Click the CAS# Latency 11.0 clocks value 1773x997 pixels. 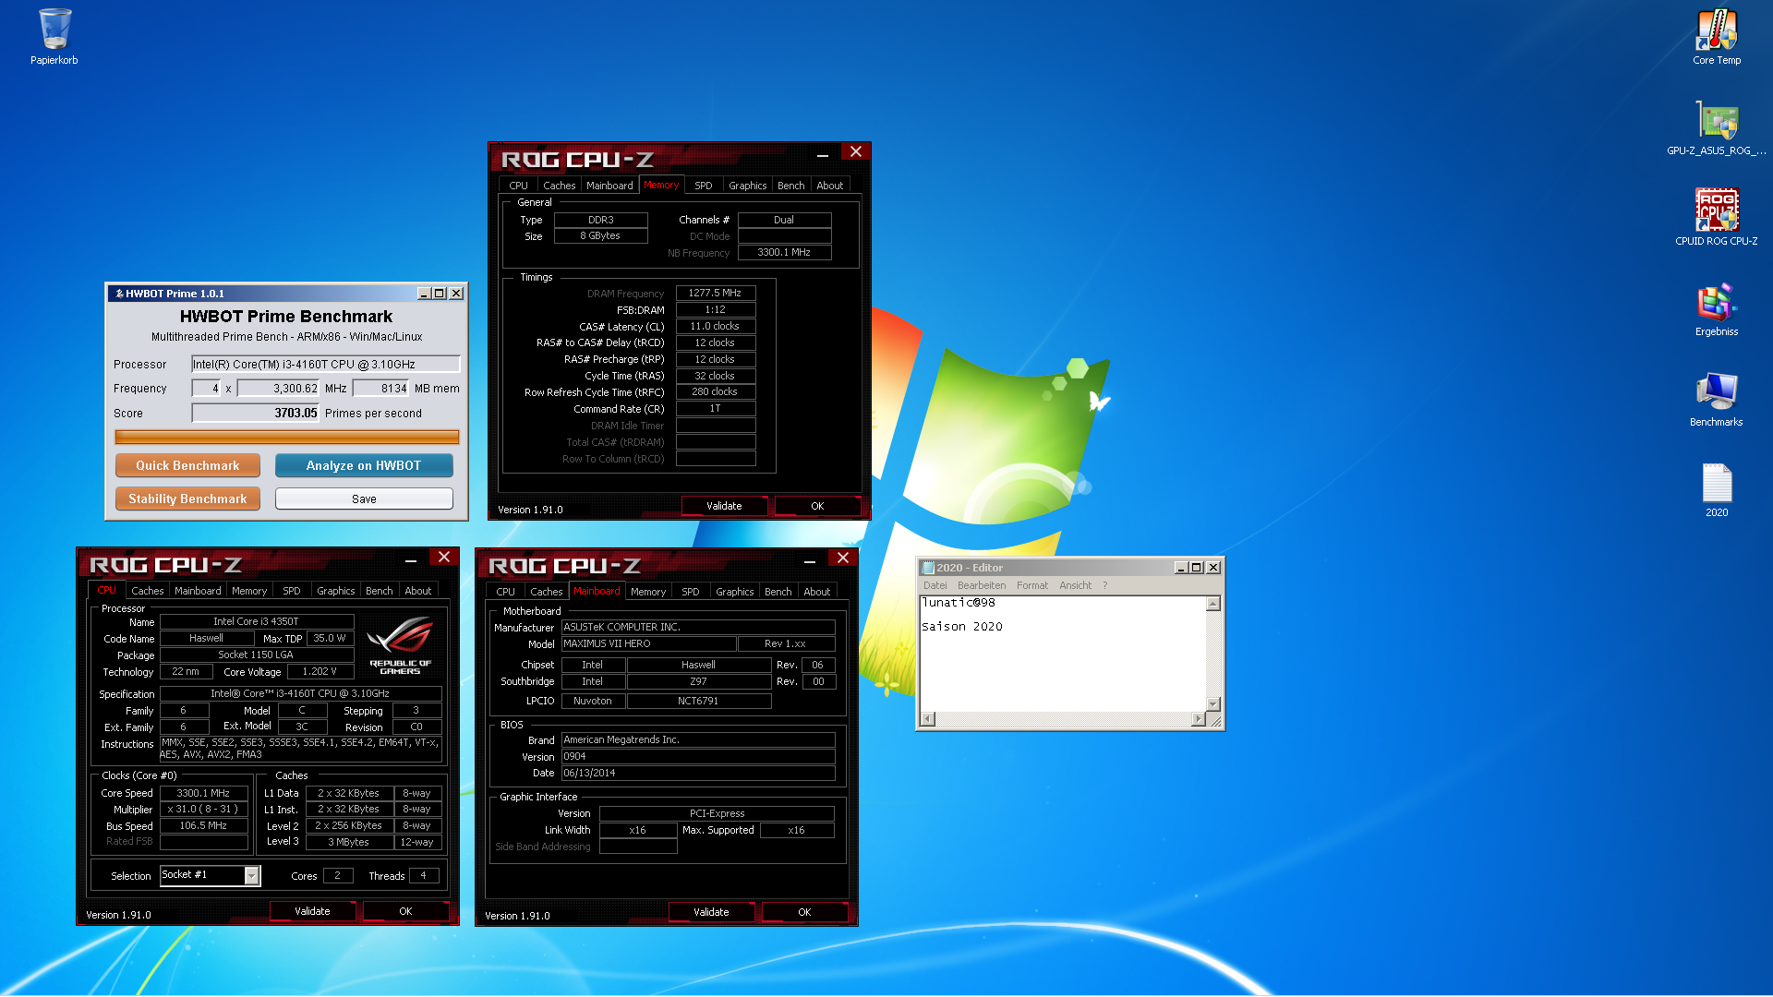point(715,327)
